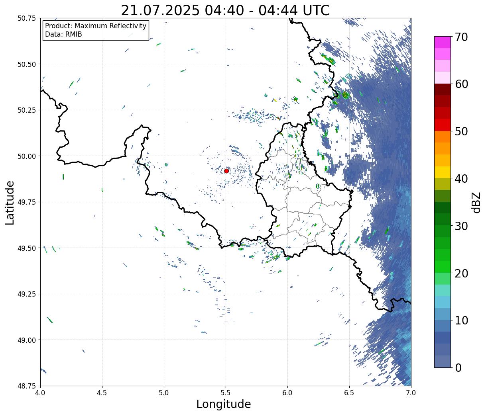Image resolution: width=486 pixels, height=414 pixels.
Task: Click colorbar tick label 30
Action: [x=461, y=226]
